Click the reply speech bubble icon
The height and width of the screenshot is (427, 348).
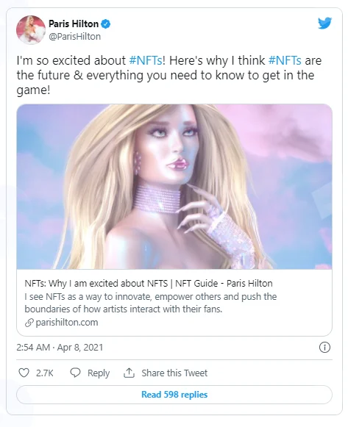[75, 373]
